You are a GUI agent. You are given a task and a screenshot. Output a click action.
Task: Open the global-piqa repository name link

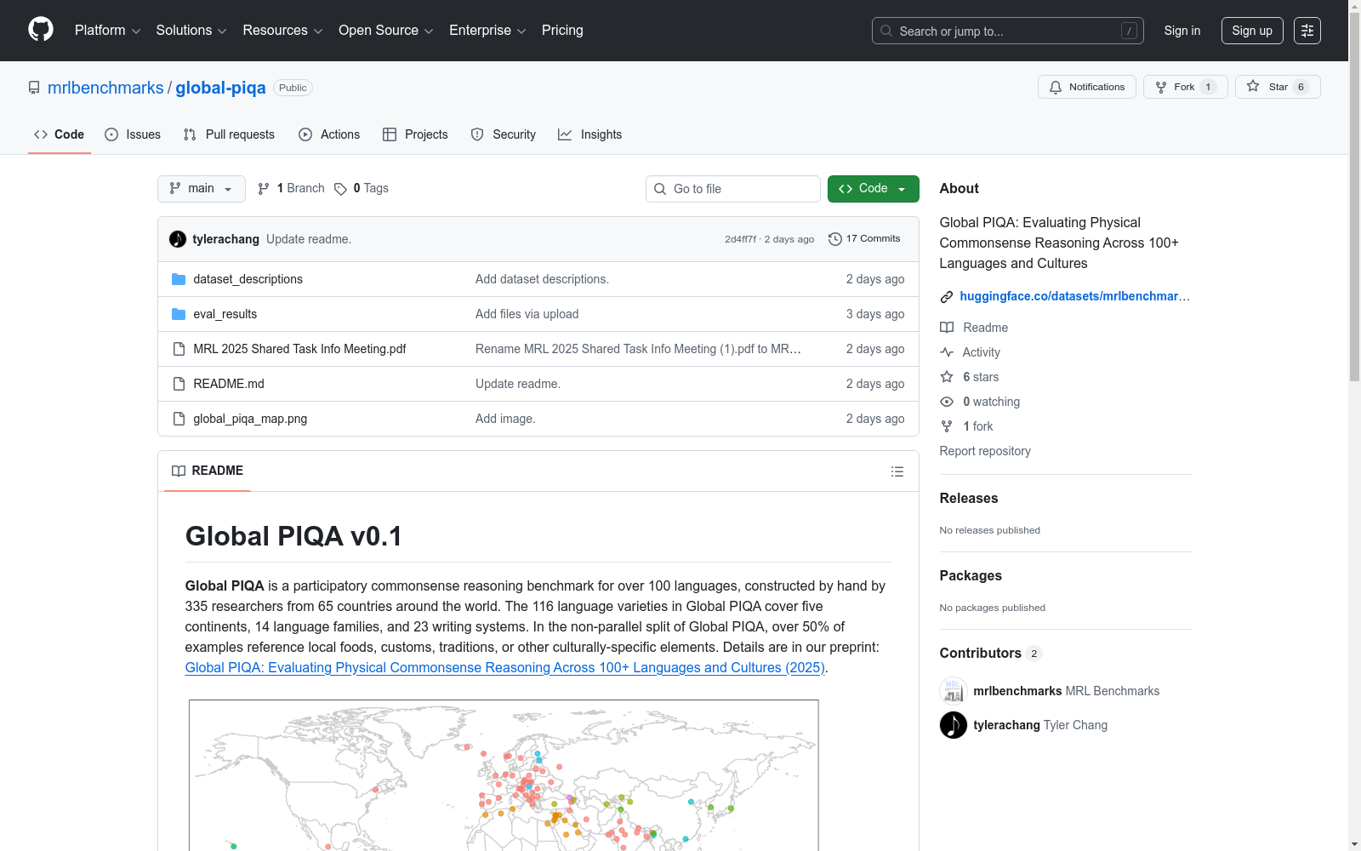[220, 88]
